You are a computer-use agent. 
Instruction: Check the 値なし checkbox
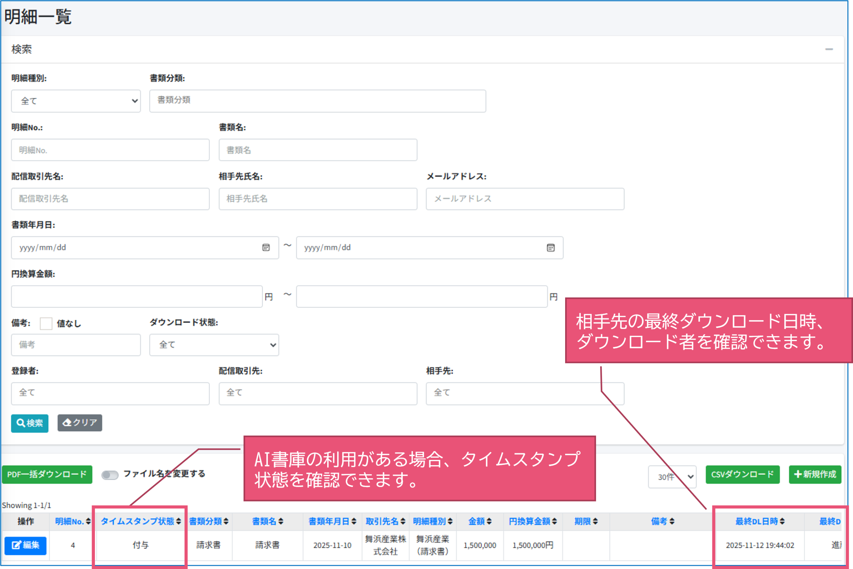pyautogui.click(x=46, y=323)
